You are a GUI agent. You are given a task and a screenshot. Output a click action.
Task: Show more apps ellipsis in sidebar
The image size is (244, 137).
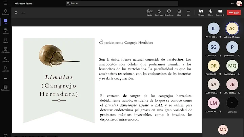(x=5, y=79)
